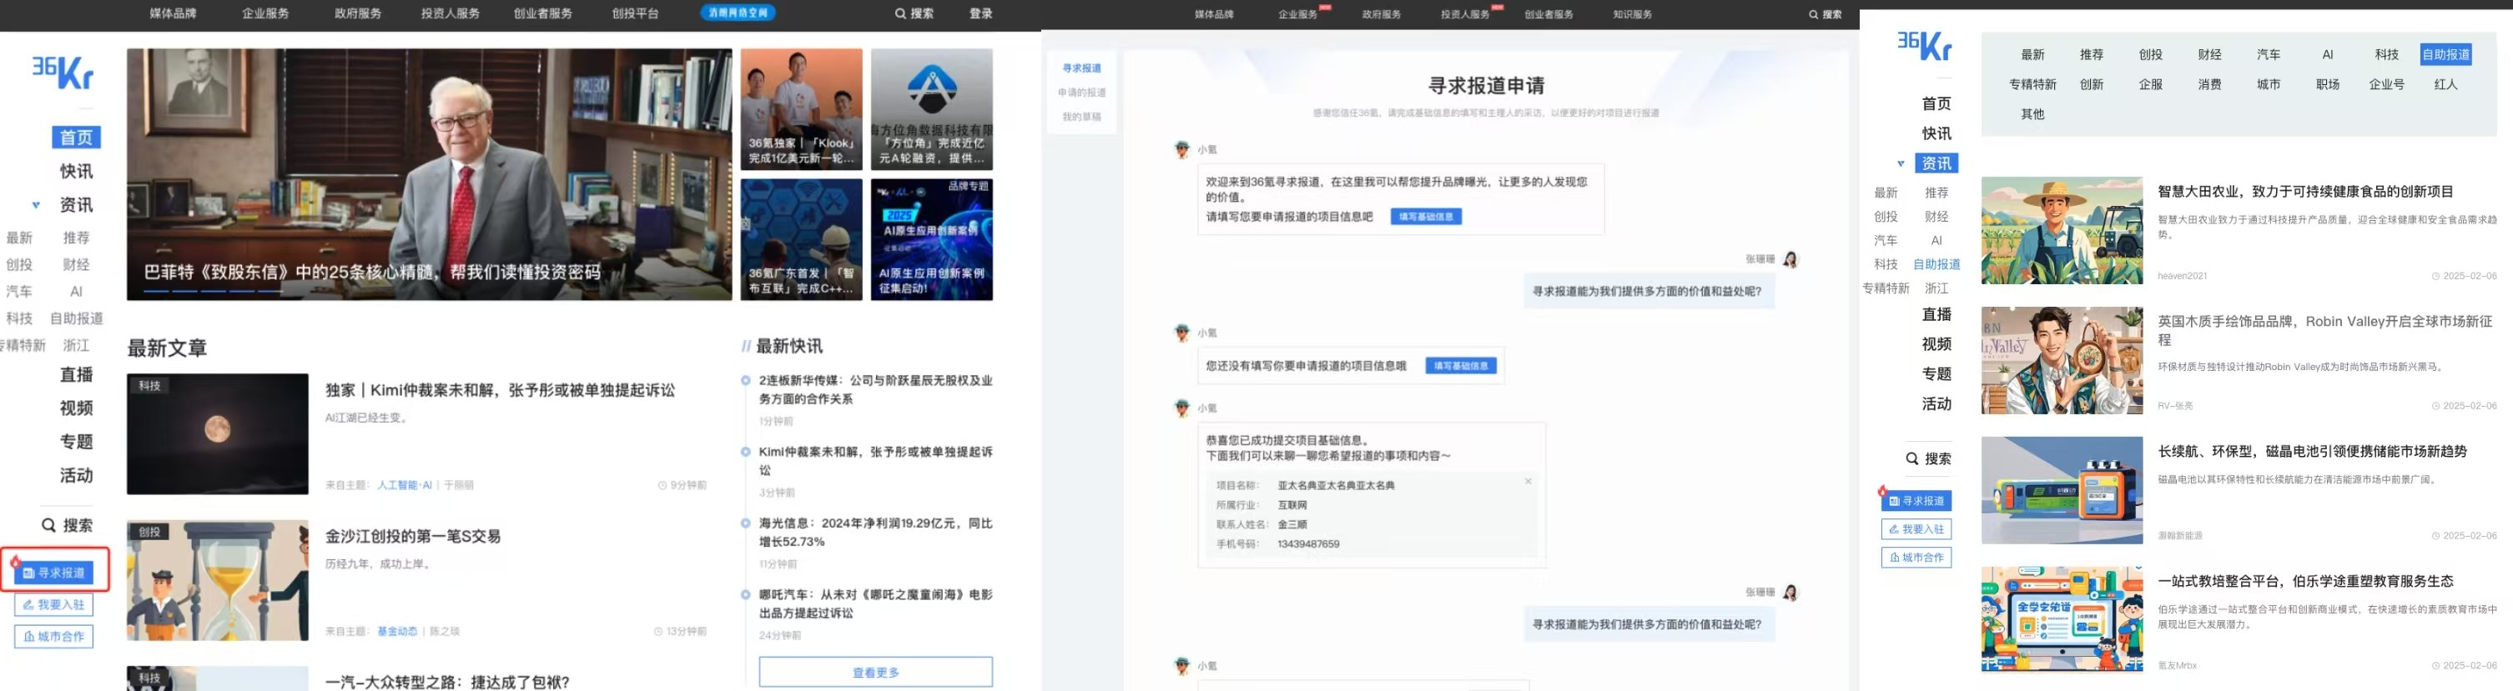The width and height of the screenshot is (2513, 691).
Task: Open the 智慧大田农业 farmer article thumbnail
Action: pyautogui.click(x=2062, y=231)
